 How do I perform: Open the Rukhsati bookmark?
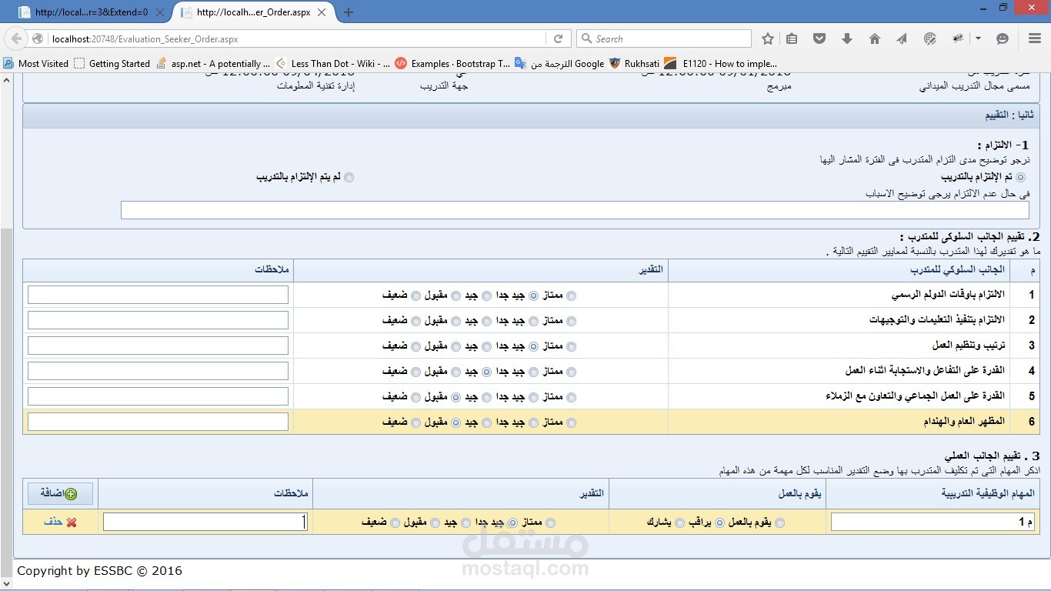(634, 64)
